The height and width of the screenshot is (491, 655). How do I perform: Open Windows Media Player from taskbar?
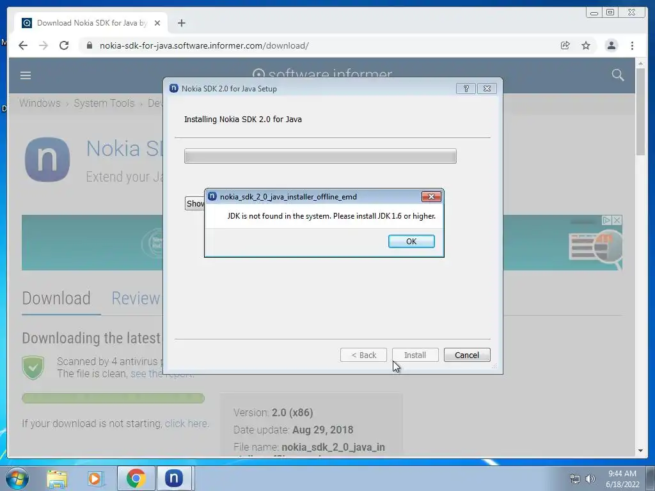pos(95,478)
